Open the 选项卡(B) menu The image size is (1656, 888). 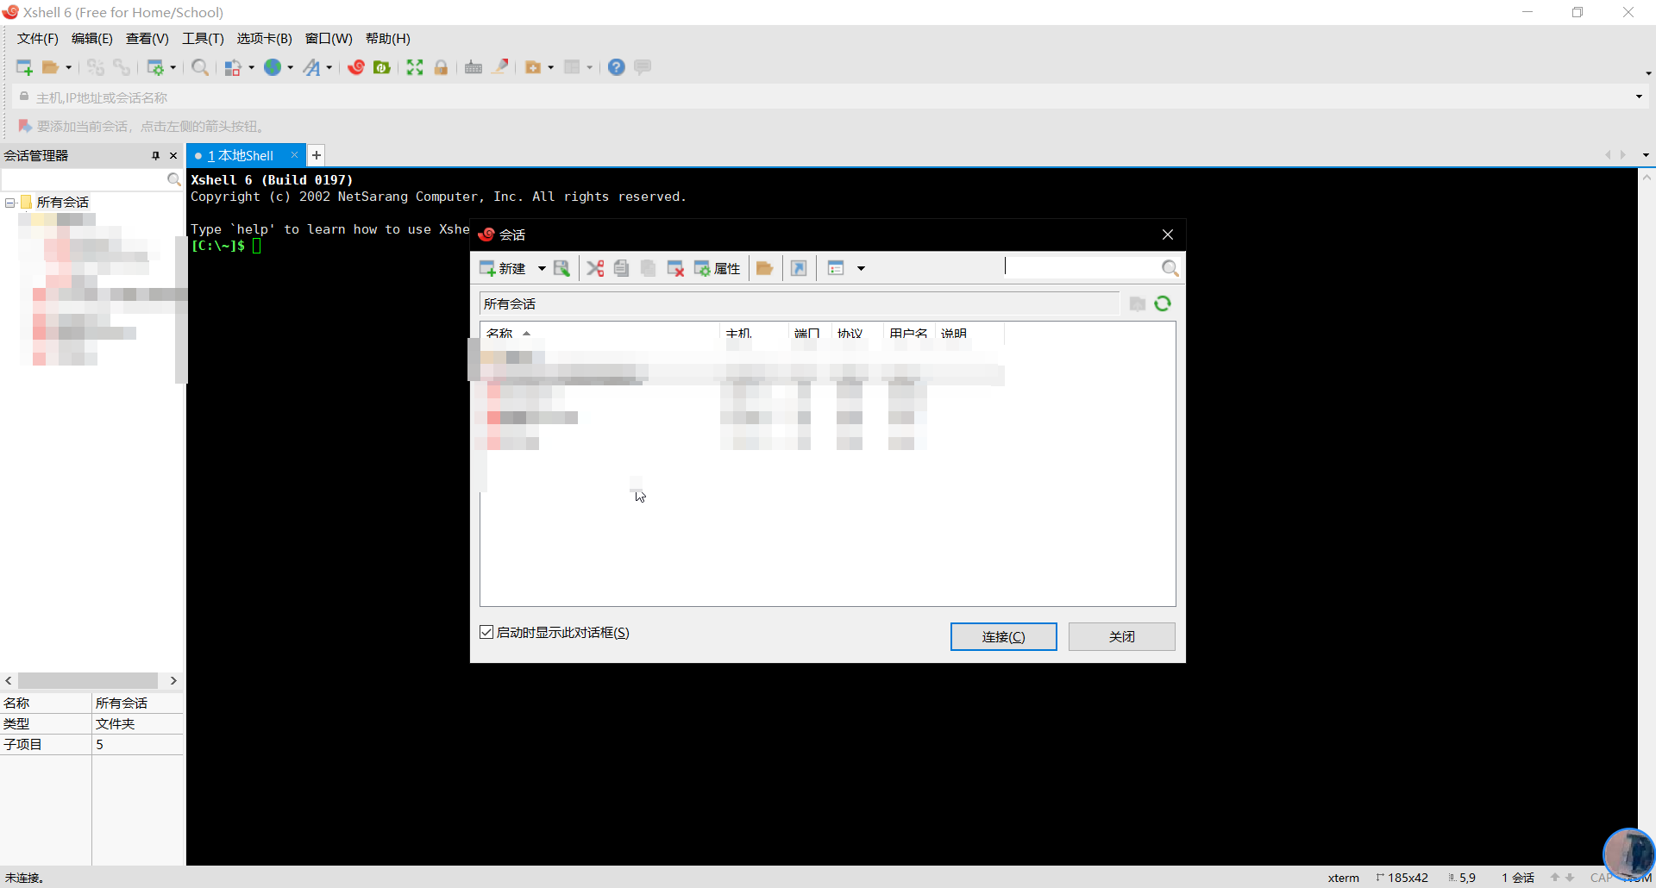pyautogui.click(x=264, y=39)
